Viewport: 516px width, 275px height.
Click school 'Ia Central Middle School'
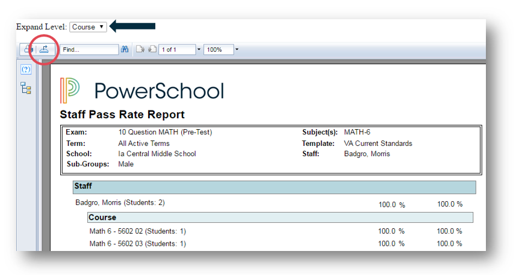click(157, 154)
